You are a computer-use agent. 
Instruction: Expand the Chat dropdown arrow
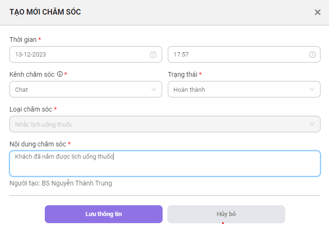point(154,89)
